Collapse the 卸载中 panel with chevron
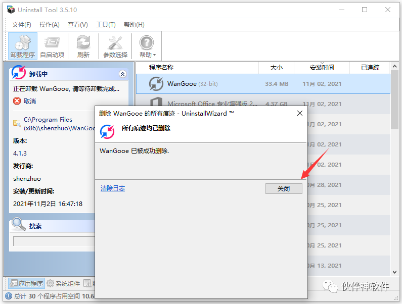This screenshot has width=402, height=304. point(122,74)
